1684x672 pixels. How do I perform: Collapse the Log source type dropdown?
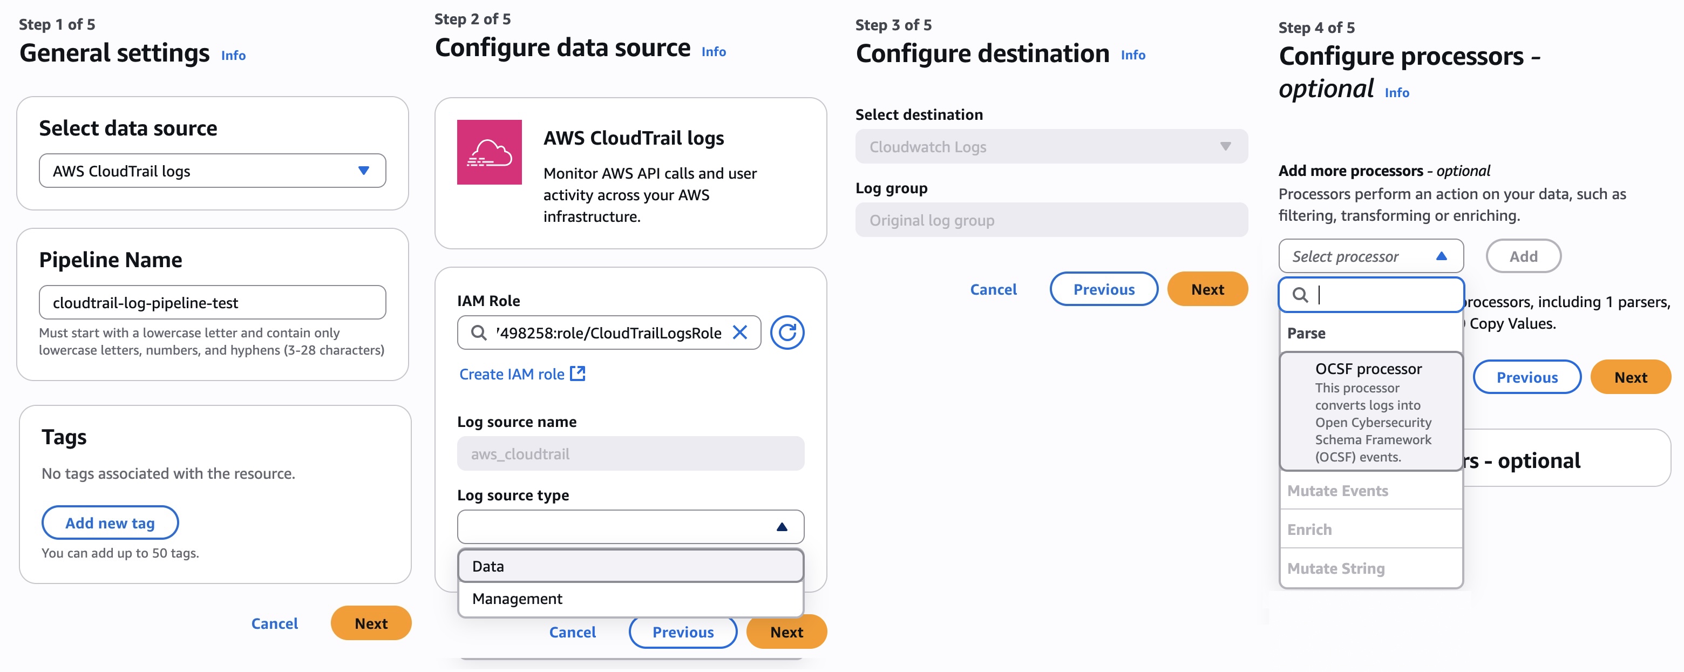coord(781,527)
